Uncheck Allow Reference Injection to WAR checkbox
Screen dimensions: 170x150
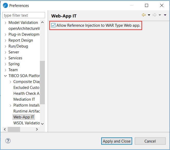click(x=53, y=25)
